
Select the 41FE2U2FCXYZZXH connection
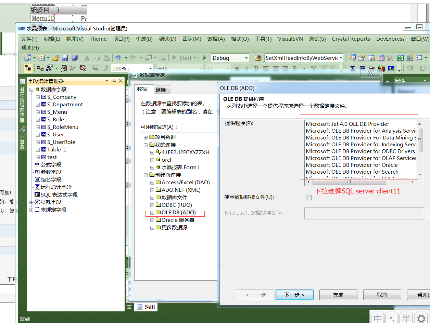click(x=185, y=152)
